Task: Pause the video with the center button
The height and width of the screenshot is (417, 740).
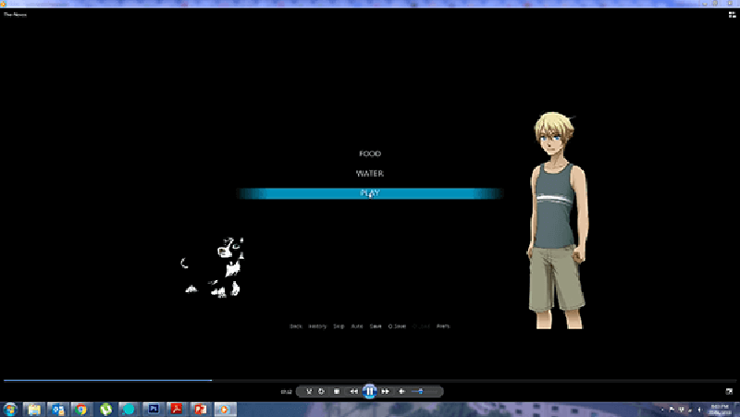Action: point(369,391)
